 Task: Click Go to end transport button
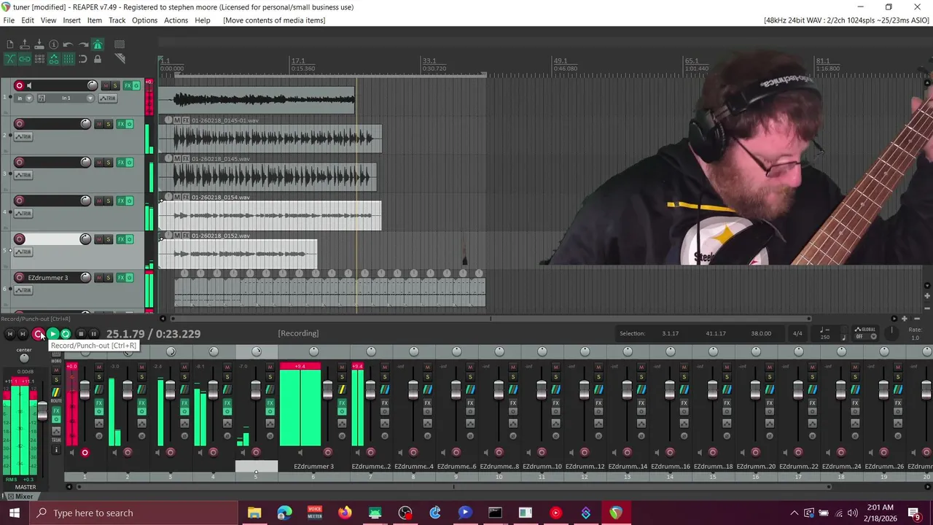(x=23, y=334)
